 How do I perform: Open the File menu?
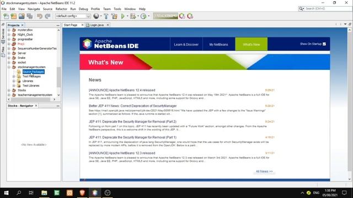pyautogui.click(x=4, y=9)
